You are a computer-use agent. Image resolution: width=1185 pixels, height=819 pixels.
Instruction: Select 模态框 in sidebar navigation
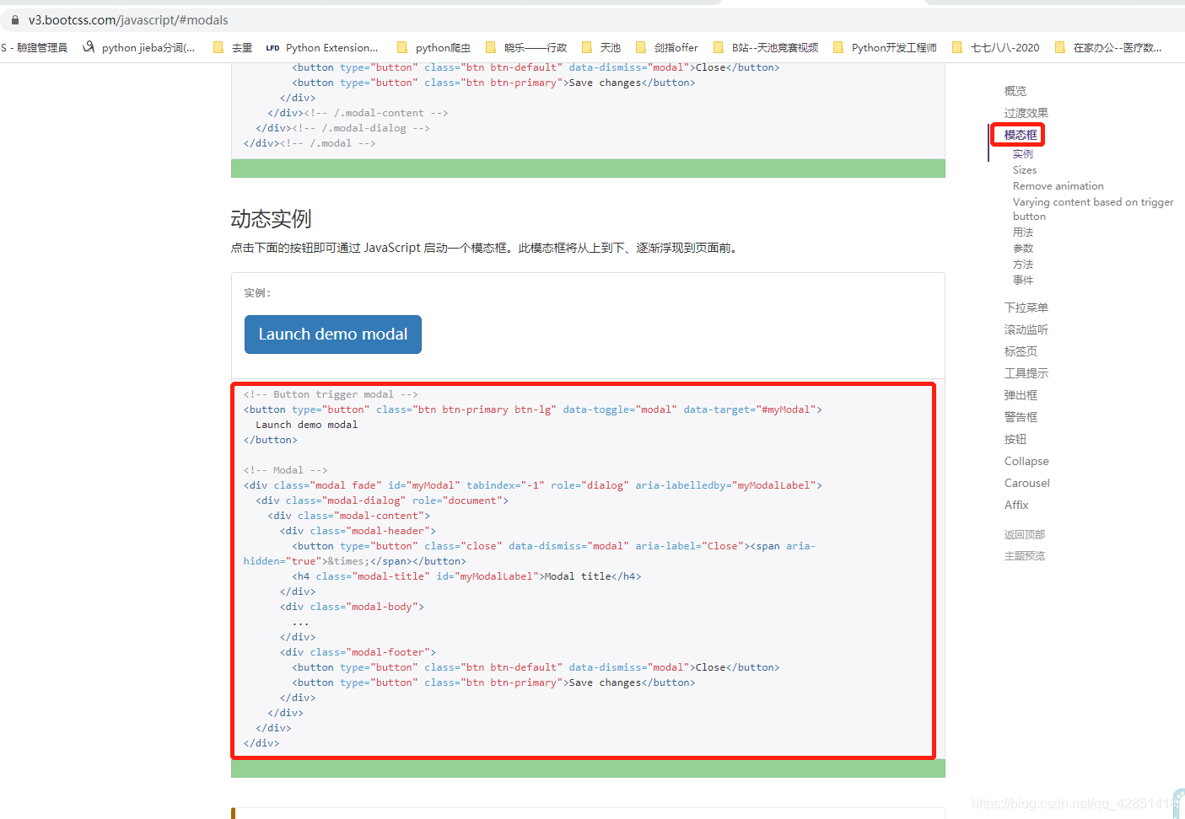click(1021, 135)
